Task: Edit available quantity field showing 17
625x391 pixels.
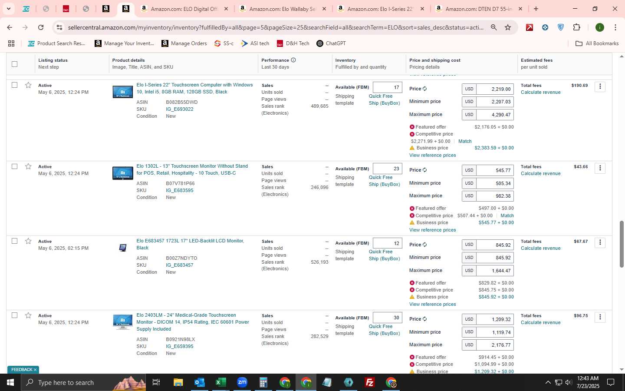Action: [x=387, y=87]
